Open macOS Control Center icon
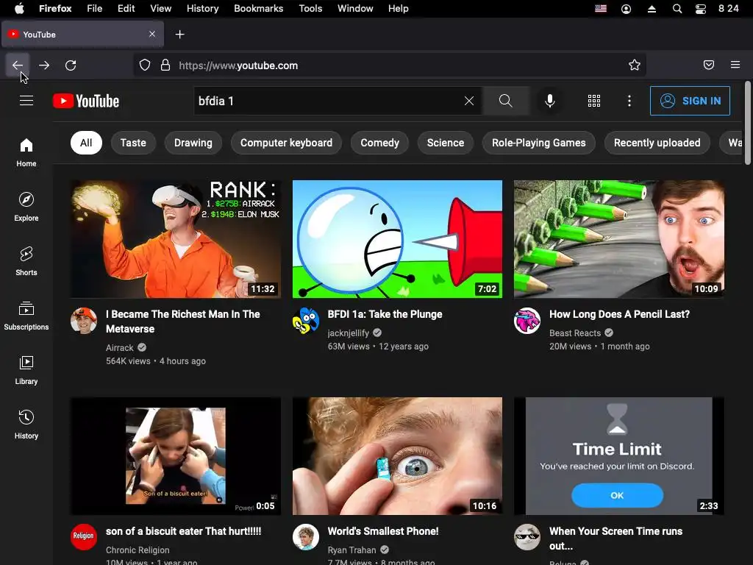753x565 pixels. (701, 9)
